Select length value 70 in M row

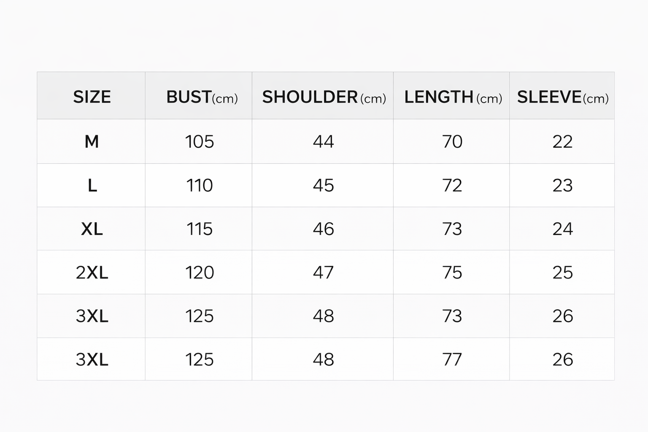coord(452,142)
